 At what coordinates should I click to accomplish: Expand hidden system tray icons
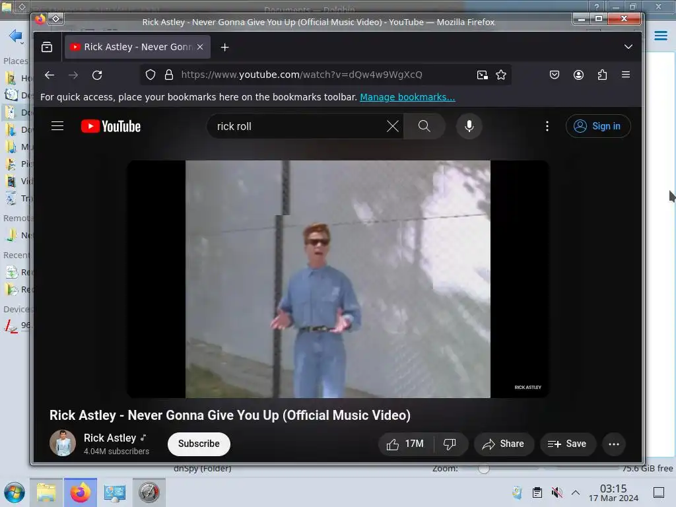click(x=576, y=492)
